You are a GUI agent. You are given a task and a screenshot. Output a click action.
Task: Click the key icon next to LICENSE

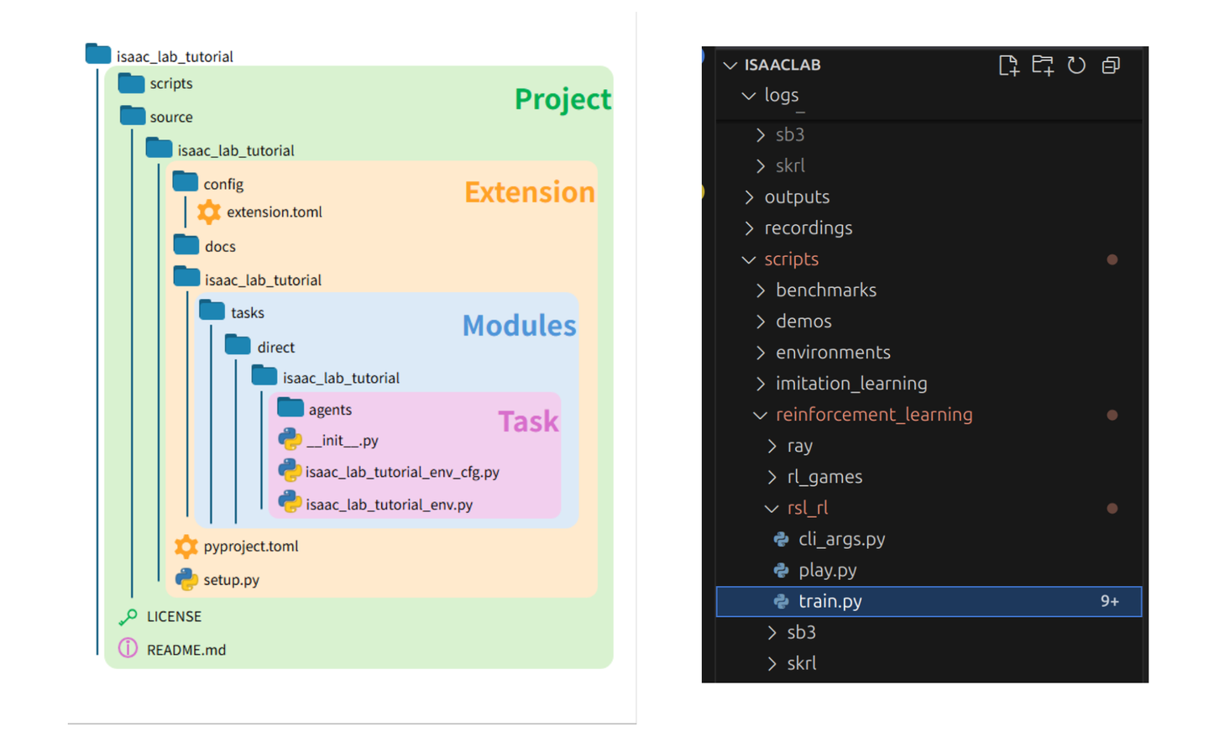coord(128,617)
